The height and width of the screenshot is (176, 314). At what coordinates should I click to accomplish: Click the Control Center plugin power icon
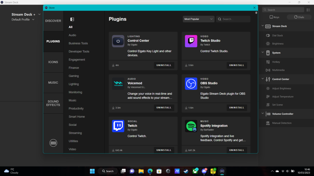coord(118,41)
